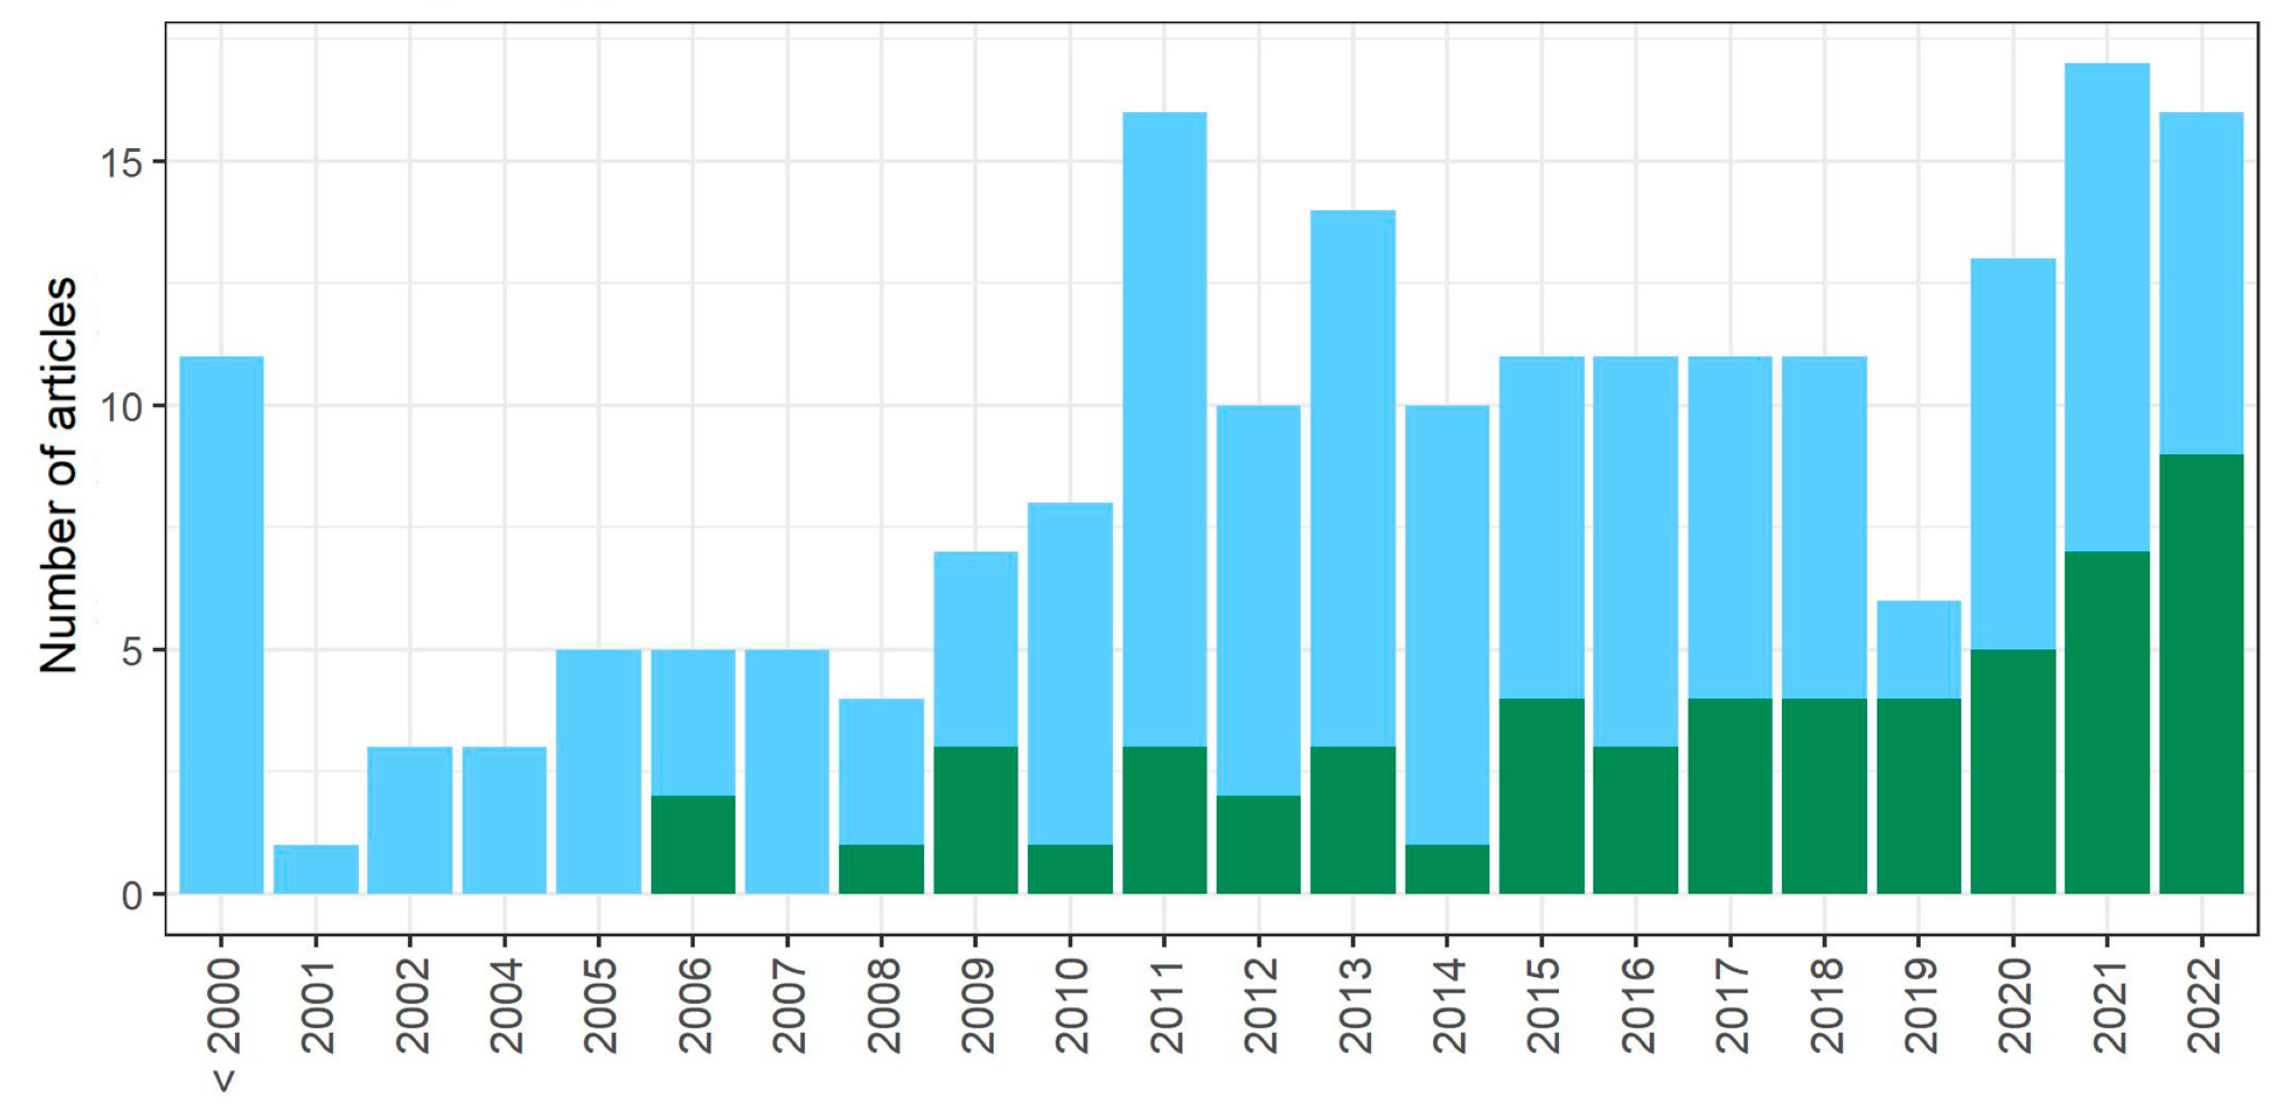Click the green segment of 2022 bar
The height and width of the screenshot is (1111, 2283).
pyautogui.click(x=2201, y=673)
